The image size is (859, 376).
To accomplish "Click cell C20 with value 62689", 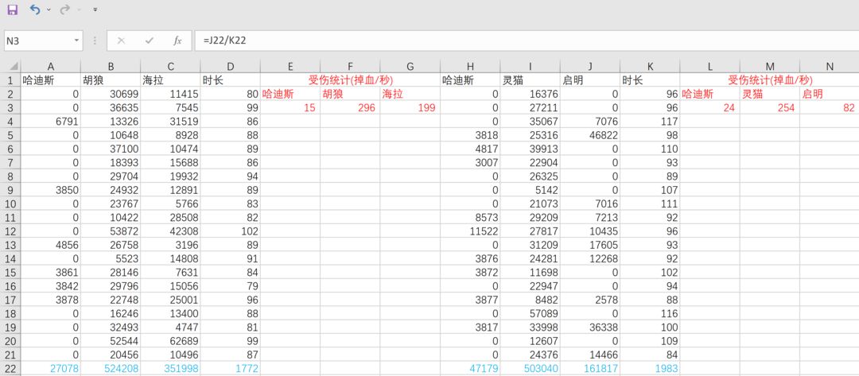I will click(170, 340).
